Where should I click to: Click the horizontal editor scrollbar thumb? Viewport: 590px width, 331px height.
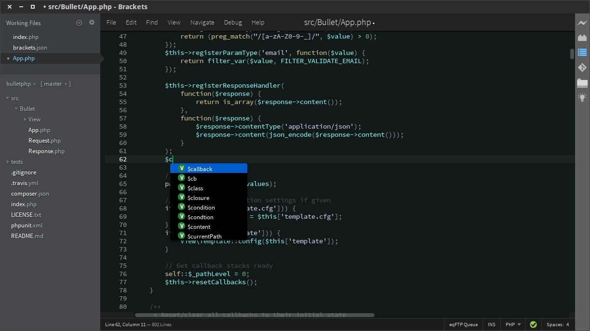pos(255,315)
